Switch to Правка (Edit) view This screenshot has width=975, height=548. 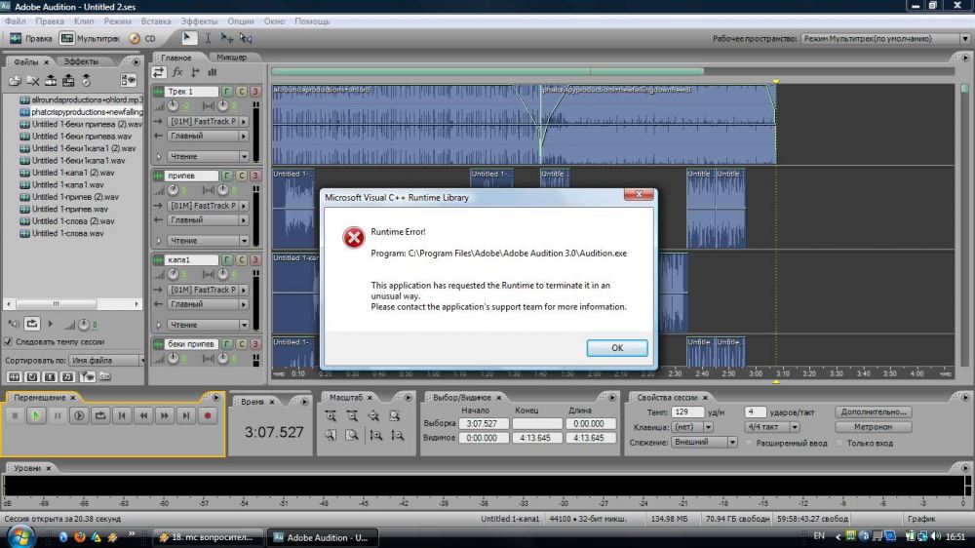pos(31,39)
